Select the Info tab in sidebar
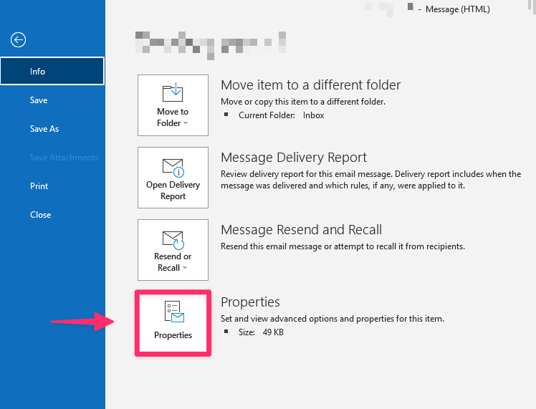 pos(52,71)
